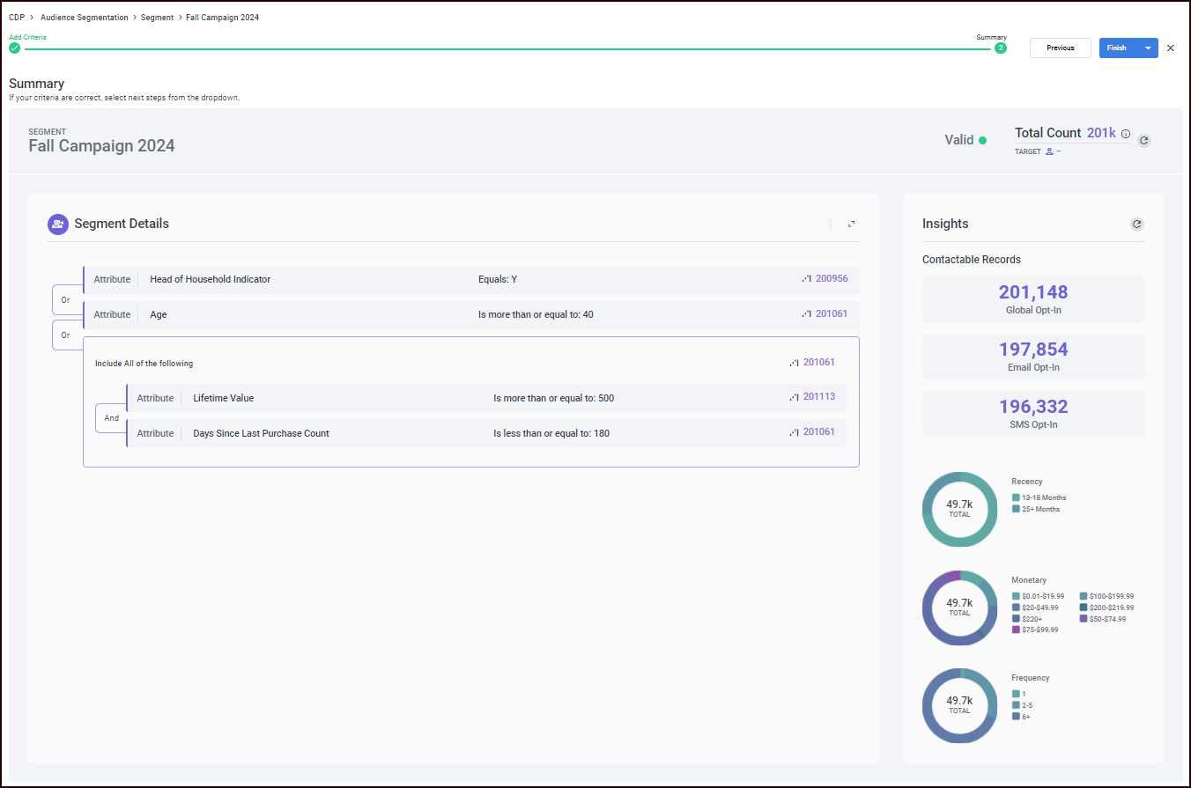
Task: Toggle the $75-$99.99 Monetary legend swatch
Action: pyautogui.click(x=1016, y=630)
